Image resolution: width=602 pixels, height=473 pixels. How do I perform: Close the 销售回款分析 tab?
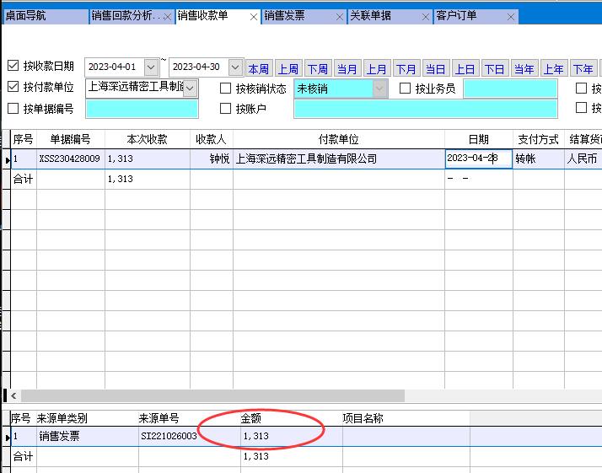[x=167, y=17]
